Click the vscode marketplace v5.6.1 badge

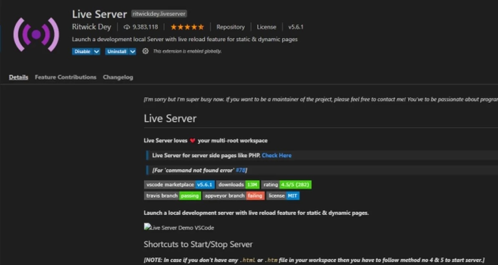tap(179, 185)
